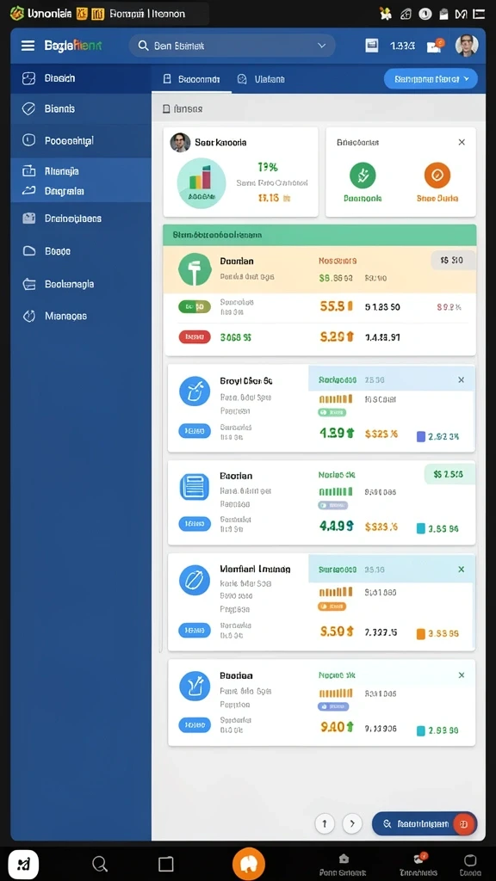Image resolution: width=496 pixels, height=881 pixels.
Task: Click the orange circular icon in the top-right card
Action: pyautogui.click(x=437, y=176)
